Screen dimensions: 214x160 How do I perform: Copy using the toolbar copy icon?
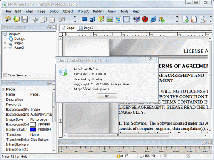(43, 19)
